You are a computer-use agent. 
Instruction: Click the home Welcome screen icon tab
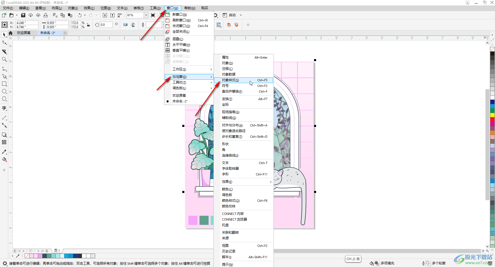coord(11,33)
